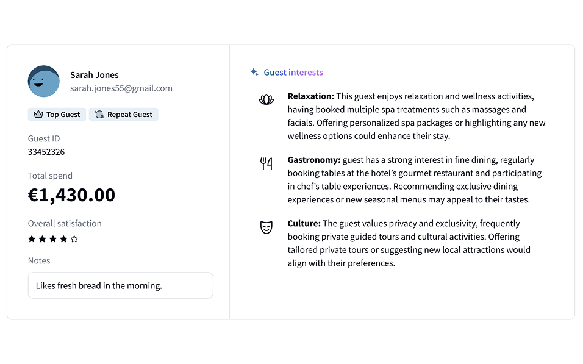This screenshot has width=583, height=364.
Task: Click the lotus Relaxation icon
Action: [266, 99]
